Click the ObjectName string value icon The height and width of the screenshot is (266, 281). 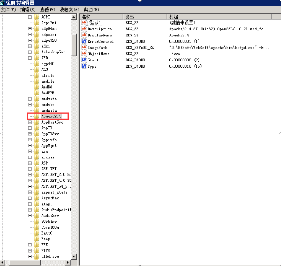(84, 54)
